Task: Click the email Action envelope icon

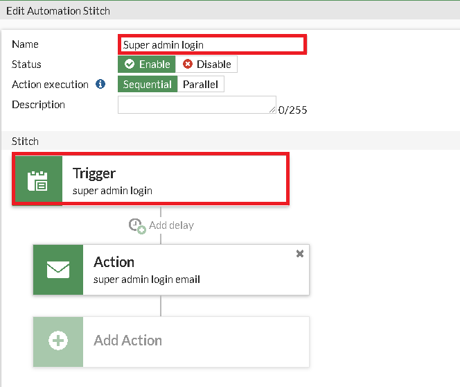Action: [57, 270]
